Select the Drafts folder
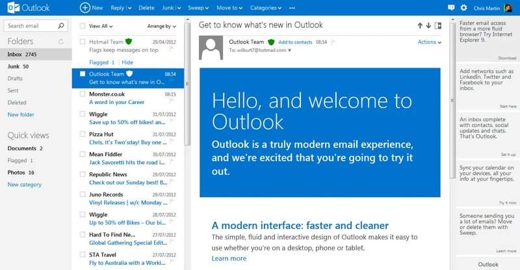Screen dimensions: 520x270 [36, 78]
